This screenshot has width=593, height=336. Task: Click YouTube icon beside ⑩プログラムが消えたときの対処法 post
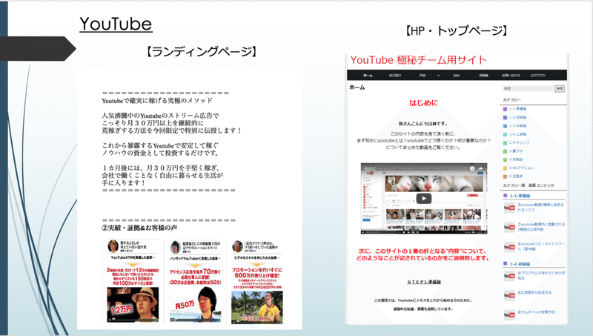coord(509,276)
